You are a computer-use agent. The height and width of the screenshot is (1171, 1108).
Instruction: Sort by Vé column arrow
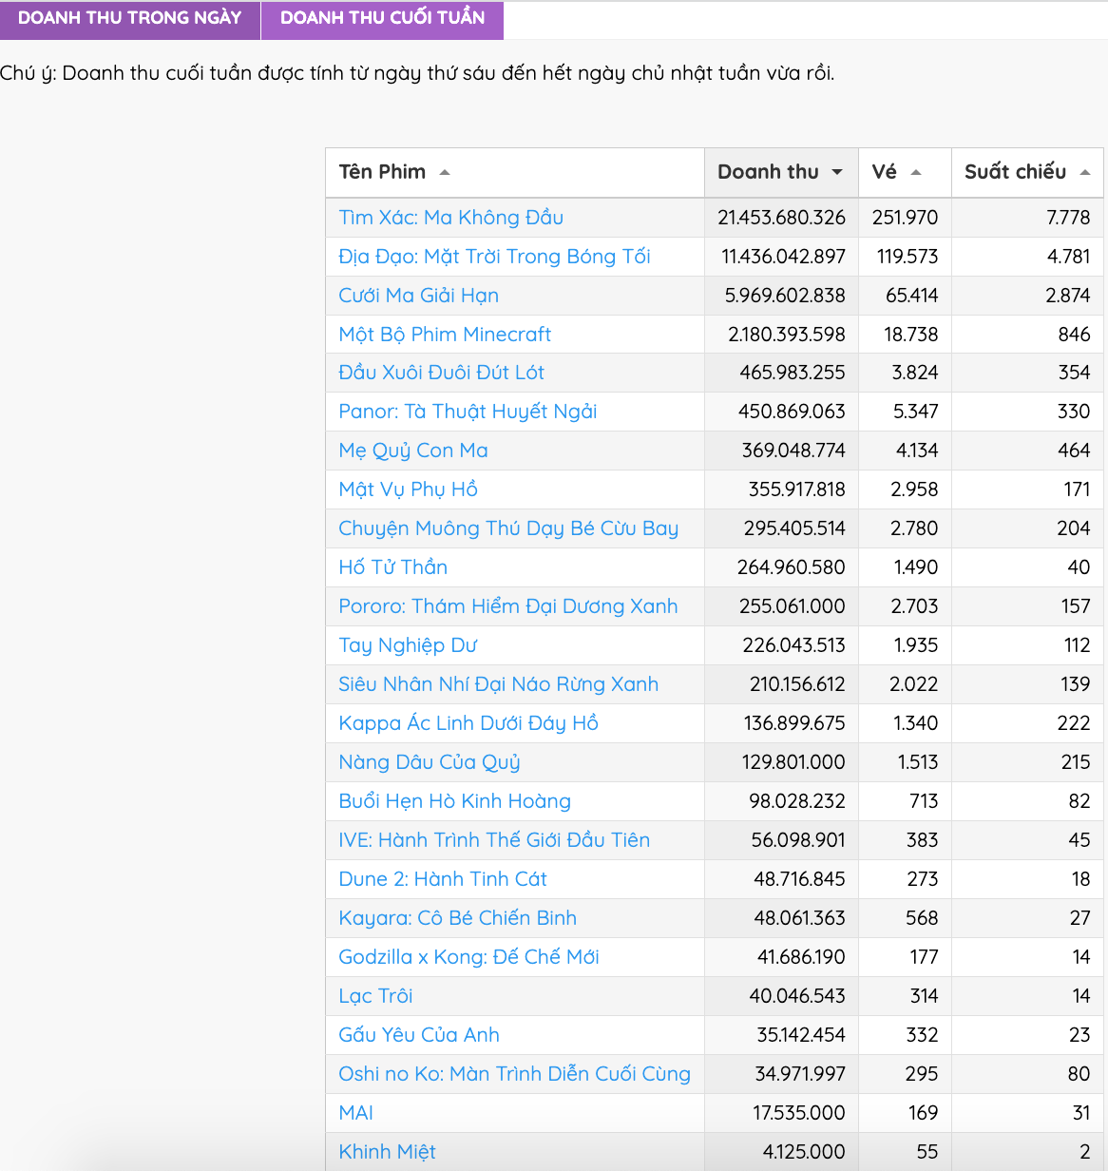(x=916, y=172)
